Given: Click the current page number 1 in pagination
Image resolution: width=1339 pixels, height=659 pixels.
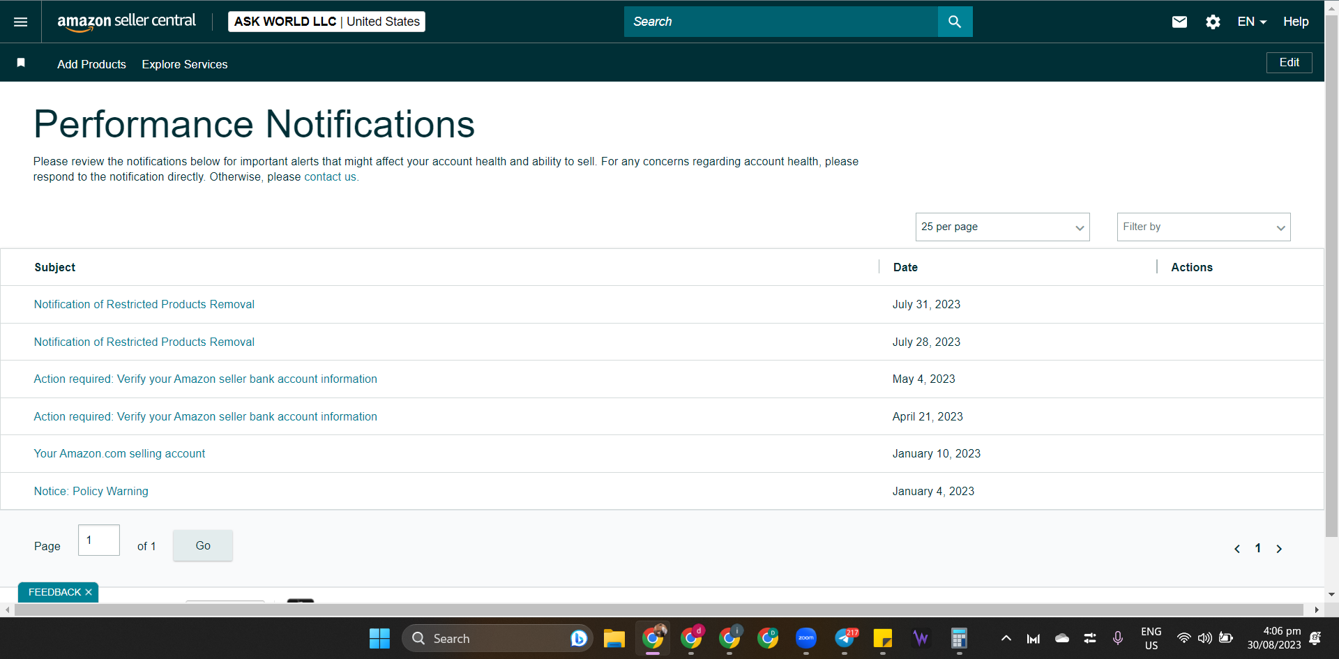Looking at the screenshot, I should (1258, 548).
